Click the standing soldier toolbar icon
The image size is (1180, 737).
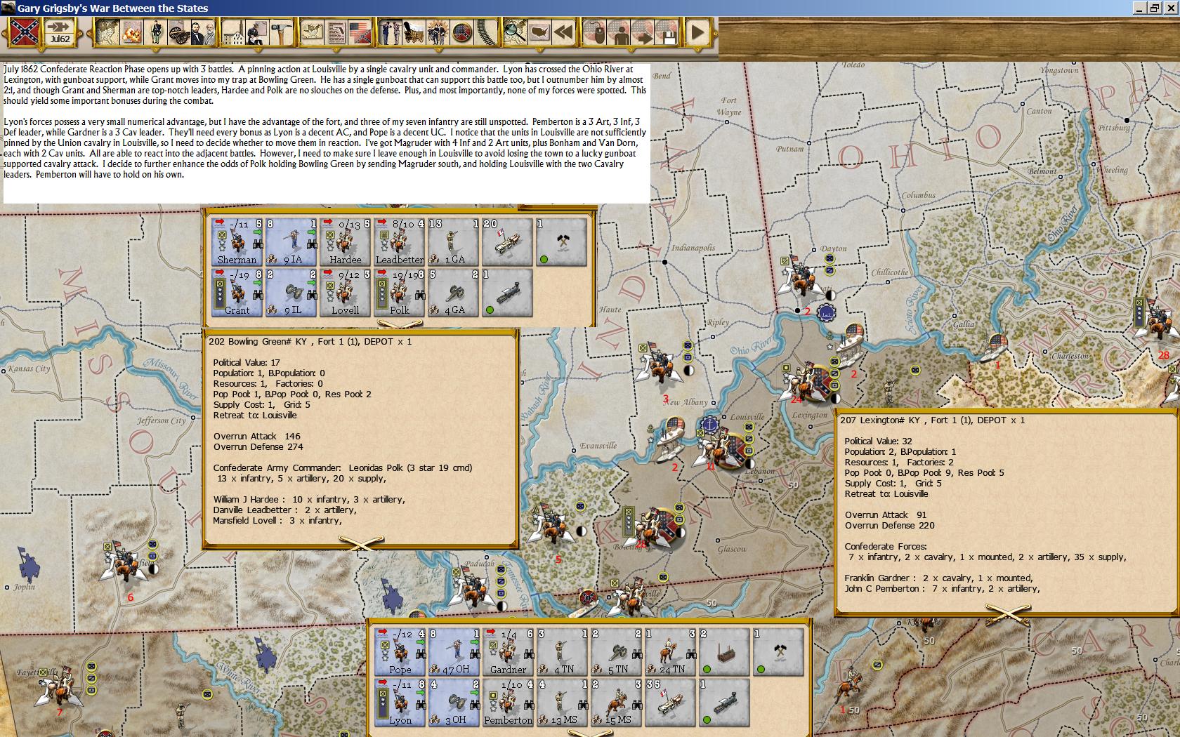155,32
